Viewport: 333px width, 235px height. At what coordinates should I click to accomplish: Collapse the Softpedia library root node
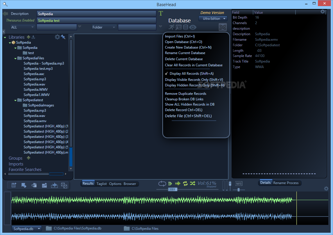click(10, 43)
